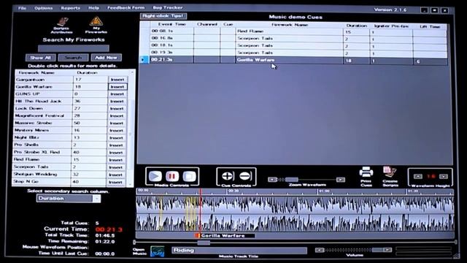The height and width of the screenshot is (263, 467).
Task: Click the 01:00 mark on the waveform ruler
Action: click(x=324, y=191)
